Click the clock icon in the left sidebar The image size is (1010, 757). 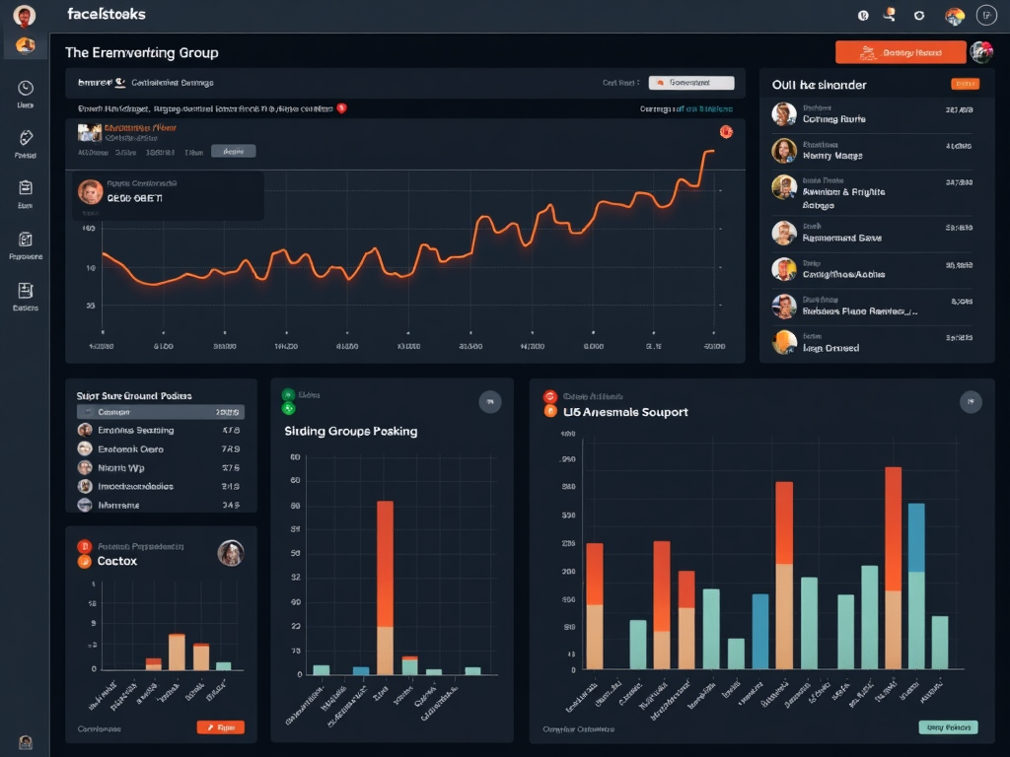(26, 89)
